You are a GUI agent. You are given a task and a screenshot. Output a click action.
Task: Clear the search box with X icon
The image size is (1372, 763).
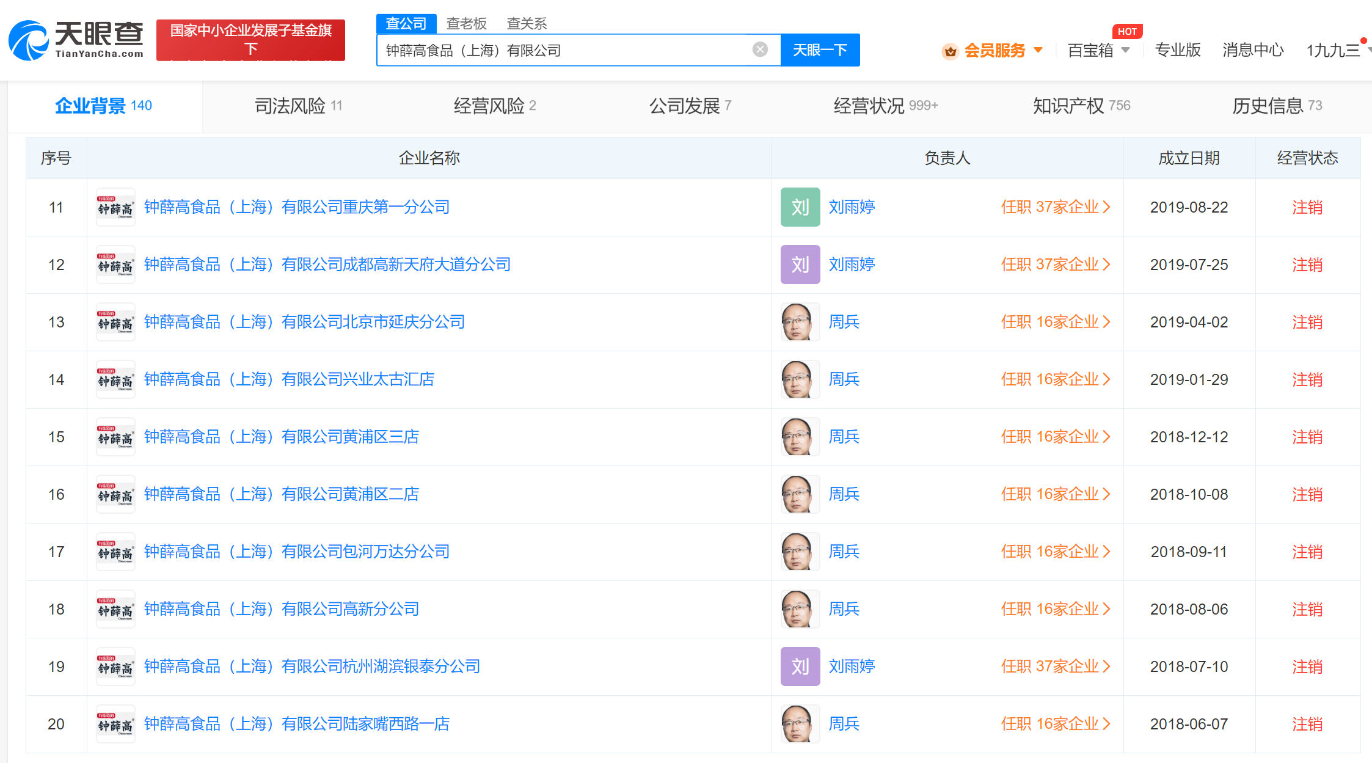click(760, 49)
